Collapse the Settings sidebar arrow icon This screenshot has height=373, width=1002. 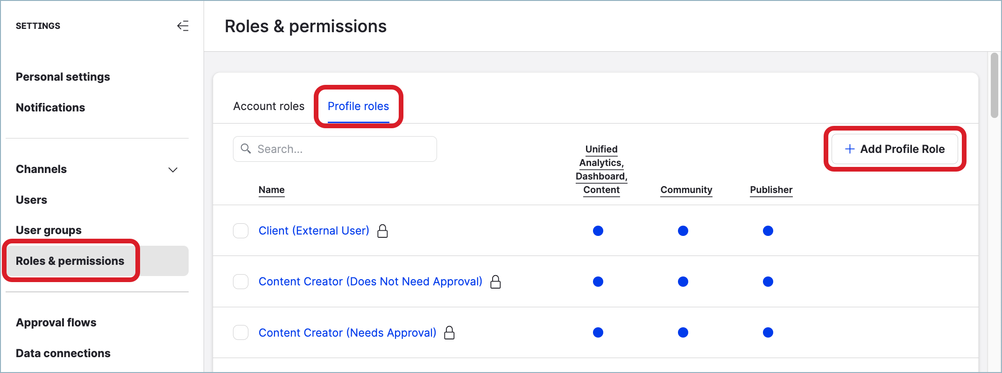pyautogui.click(x=183, y=26)
